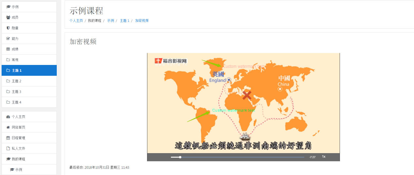Click the home icon beside 网站首页
This screenshot has height=175, width=414.
coord(8,127)
